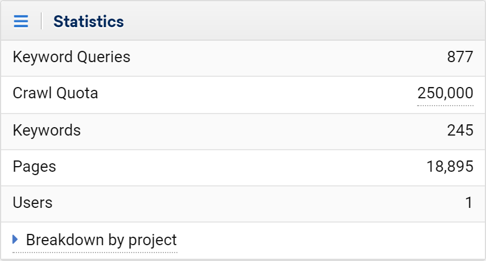
Task: Select the Crawl Quota row label
Action: click(x=55, y=93)
